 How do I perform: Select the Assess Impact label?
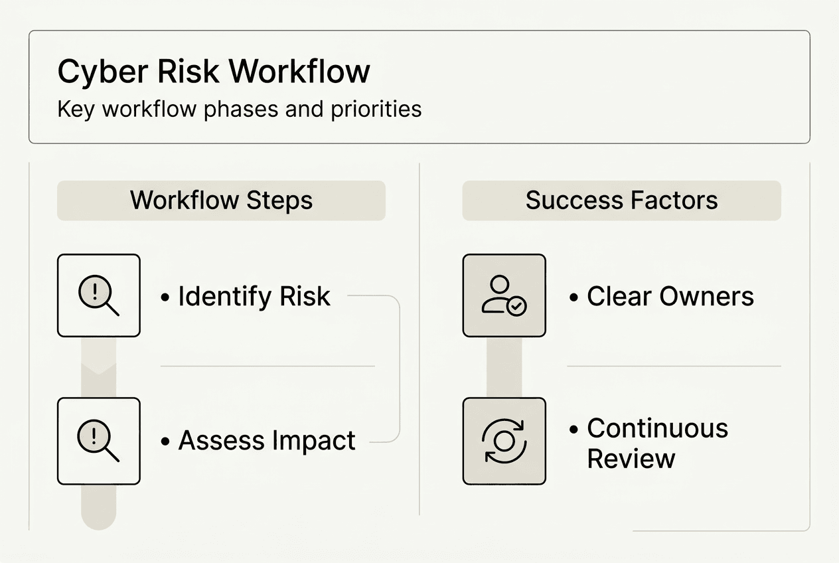(267, 441)
